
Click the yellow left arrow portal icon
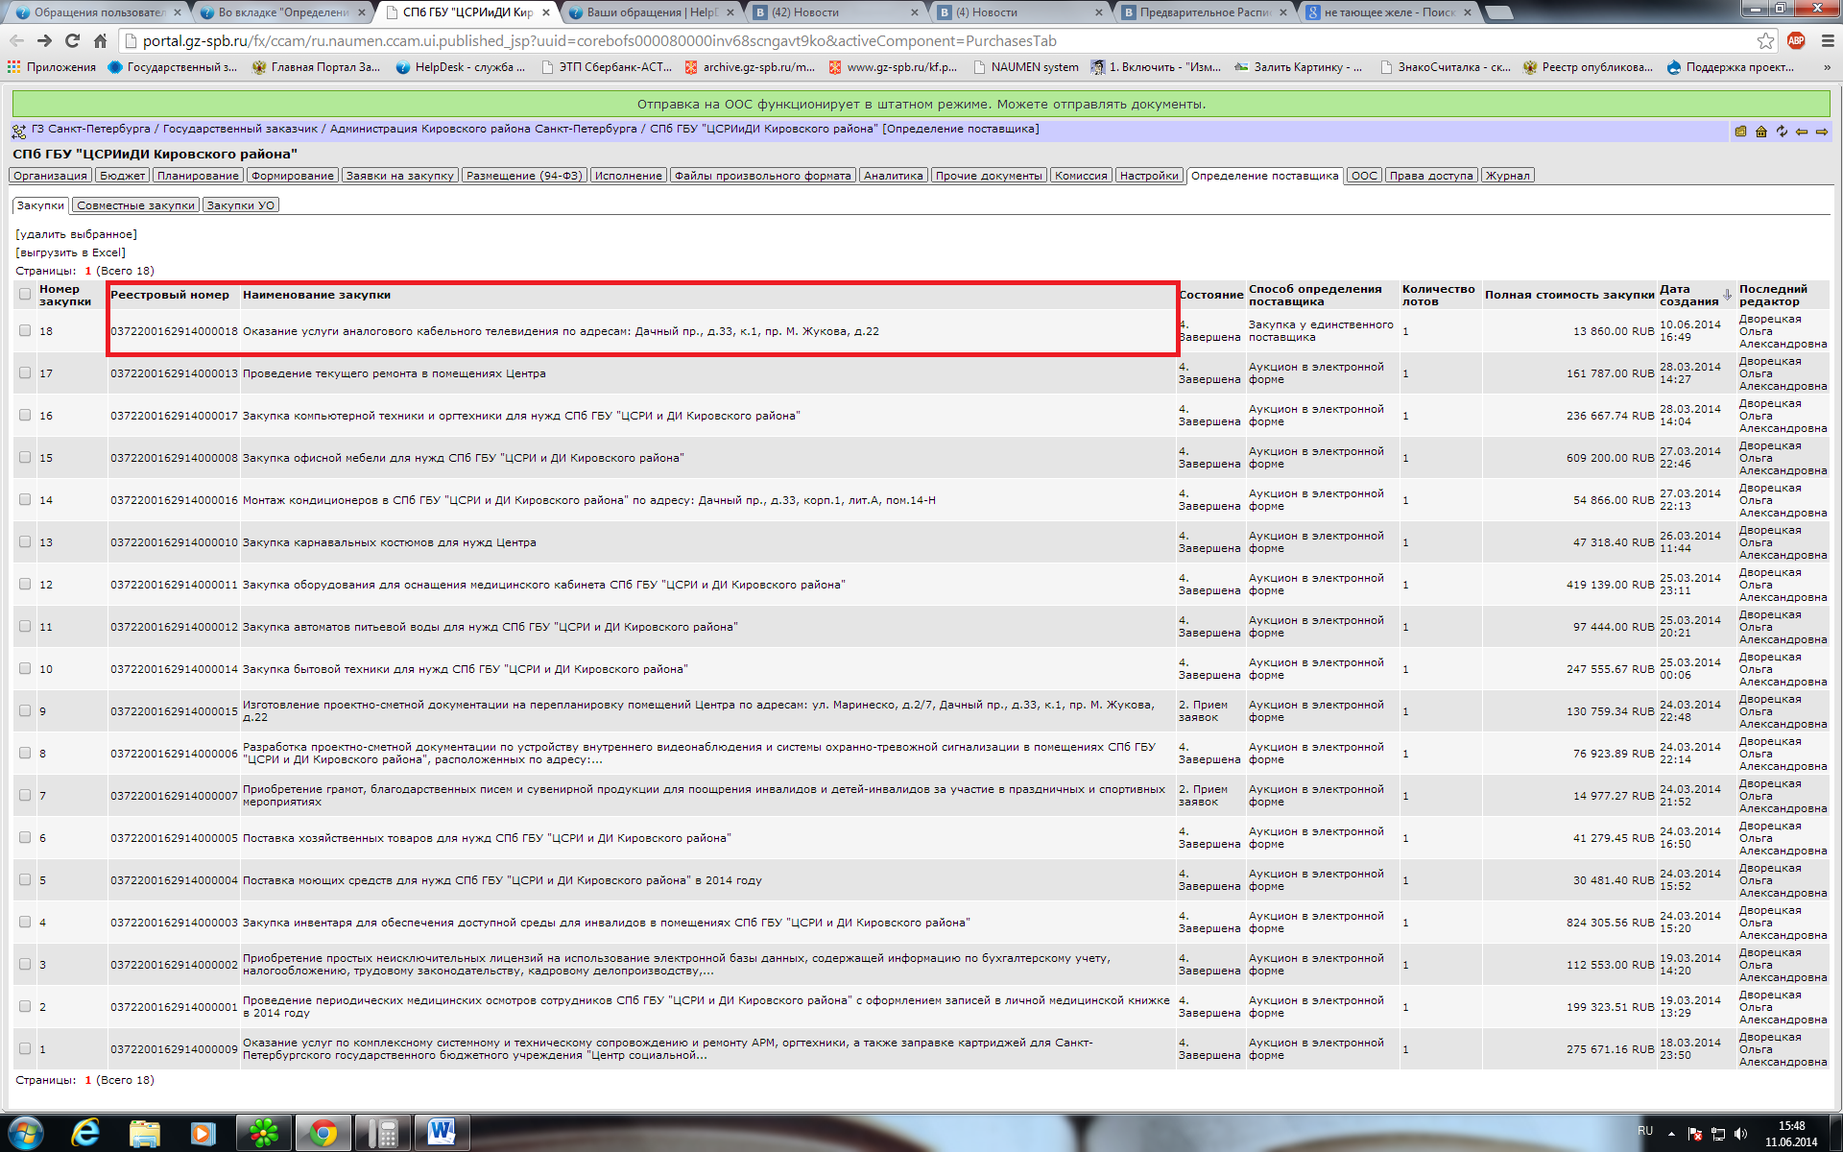1802,132
